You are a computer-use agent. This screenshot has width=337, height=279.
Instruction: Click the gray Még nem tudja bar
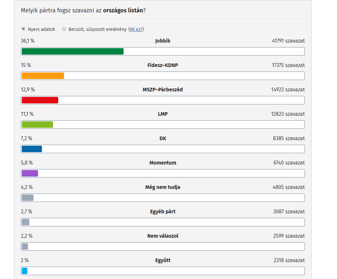[28, 198]
